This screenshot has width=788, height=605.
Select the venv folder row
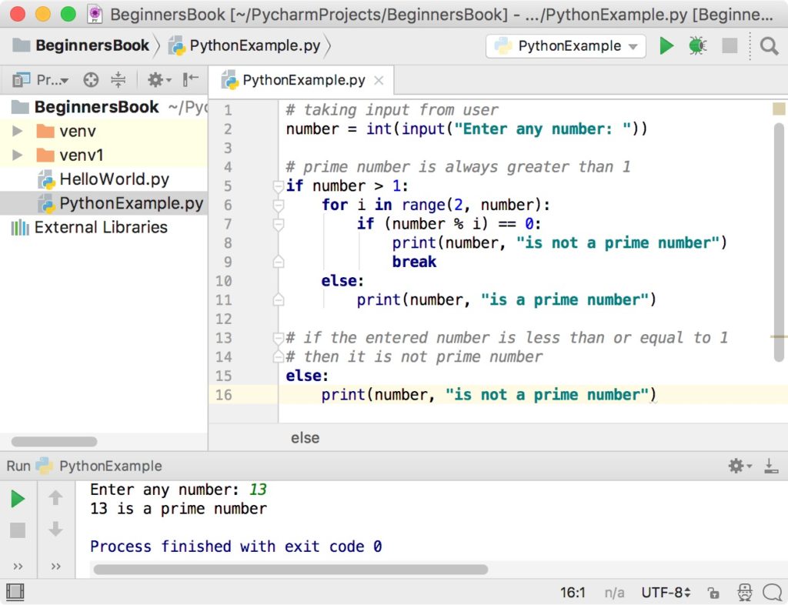click(x=104, y=131)
